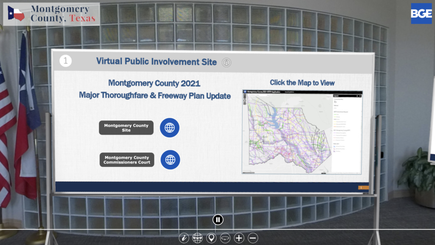
Task: Click the www globe icon in toolbar
Action: click(x=198, y=238)
